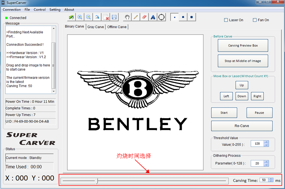
Task: Increase Carving Time with up arrow
Action: 271,179
